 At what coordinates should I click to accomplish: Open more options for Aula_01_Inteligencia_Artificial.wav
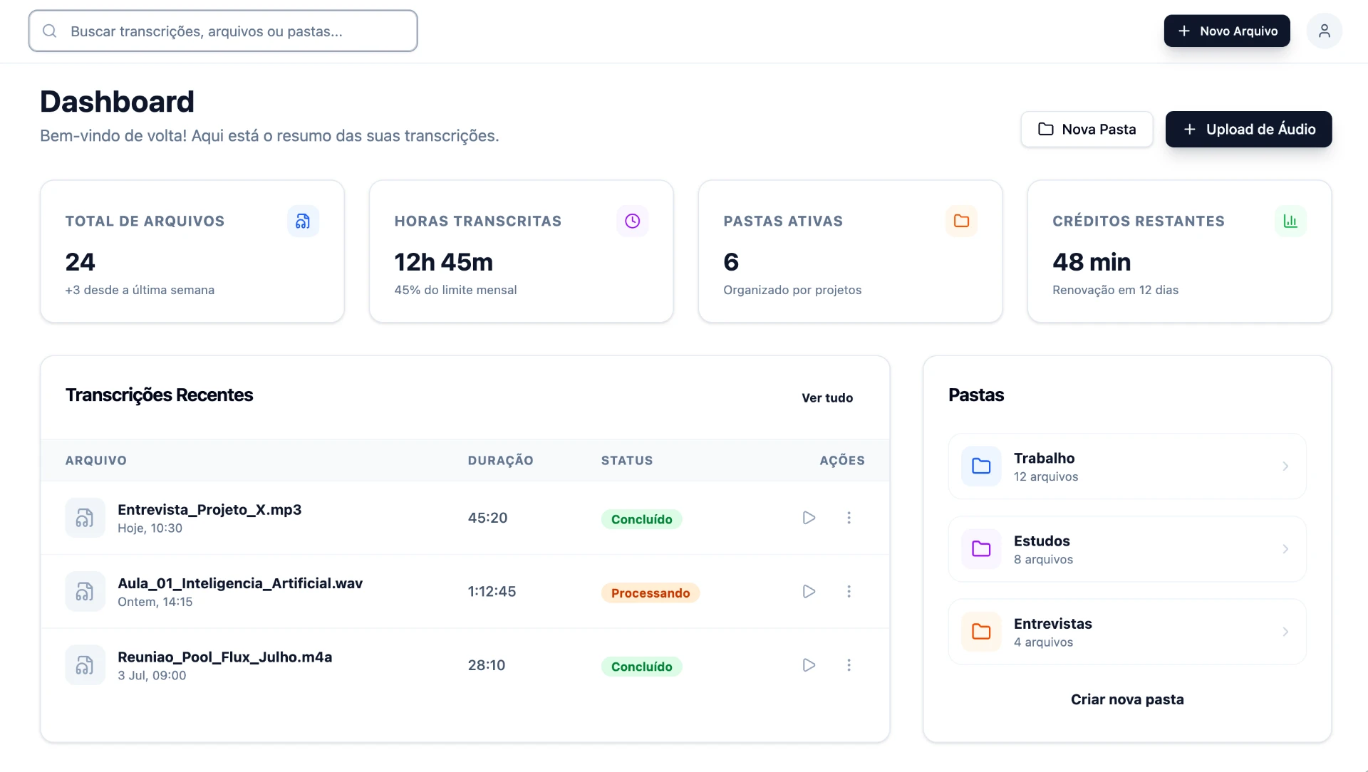[849, 591]
